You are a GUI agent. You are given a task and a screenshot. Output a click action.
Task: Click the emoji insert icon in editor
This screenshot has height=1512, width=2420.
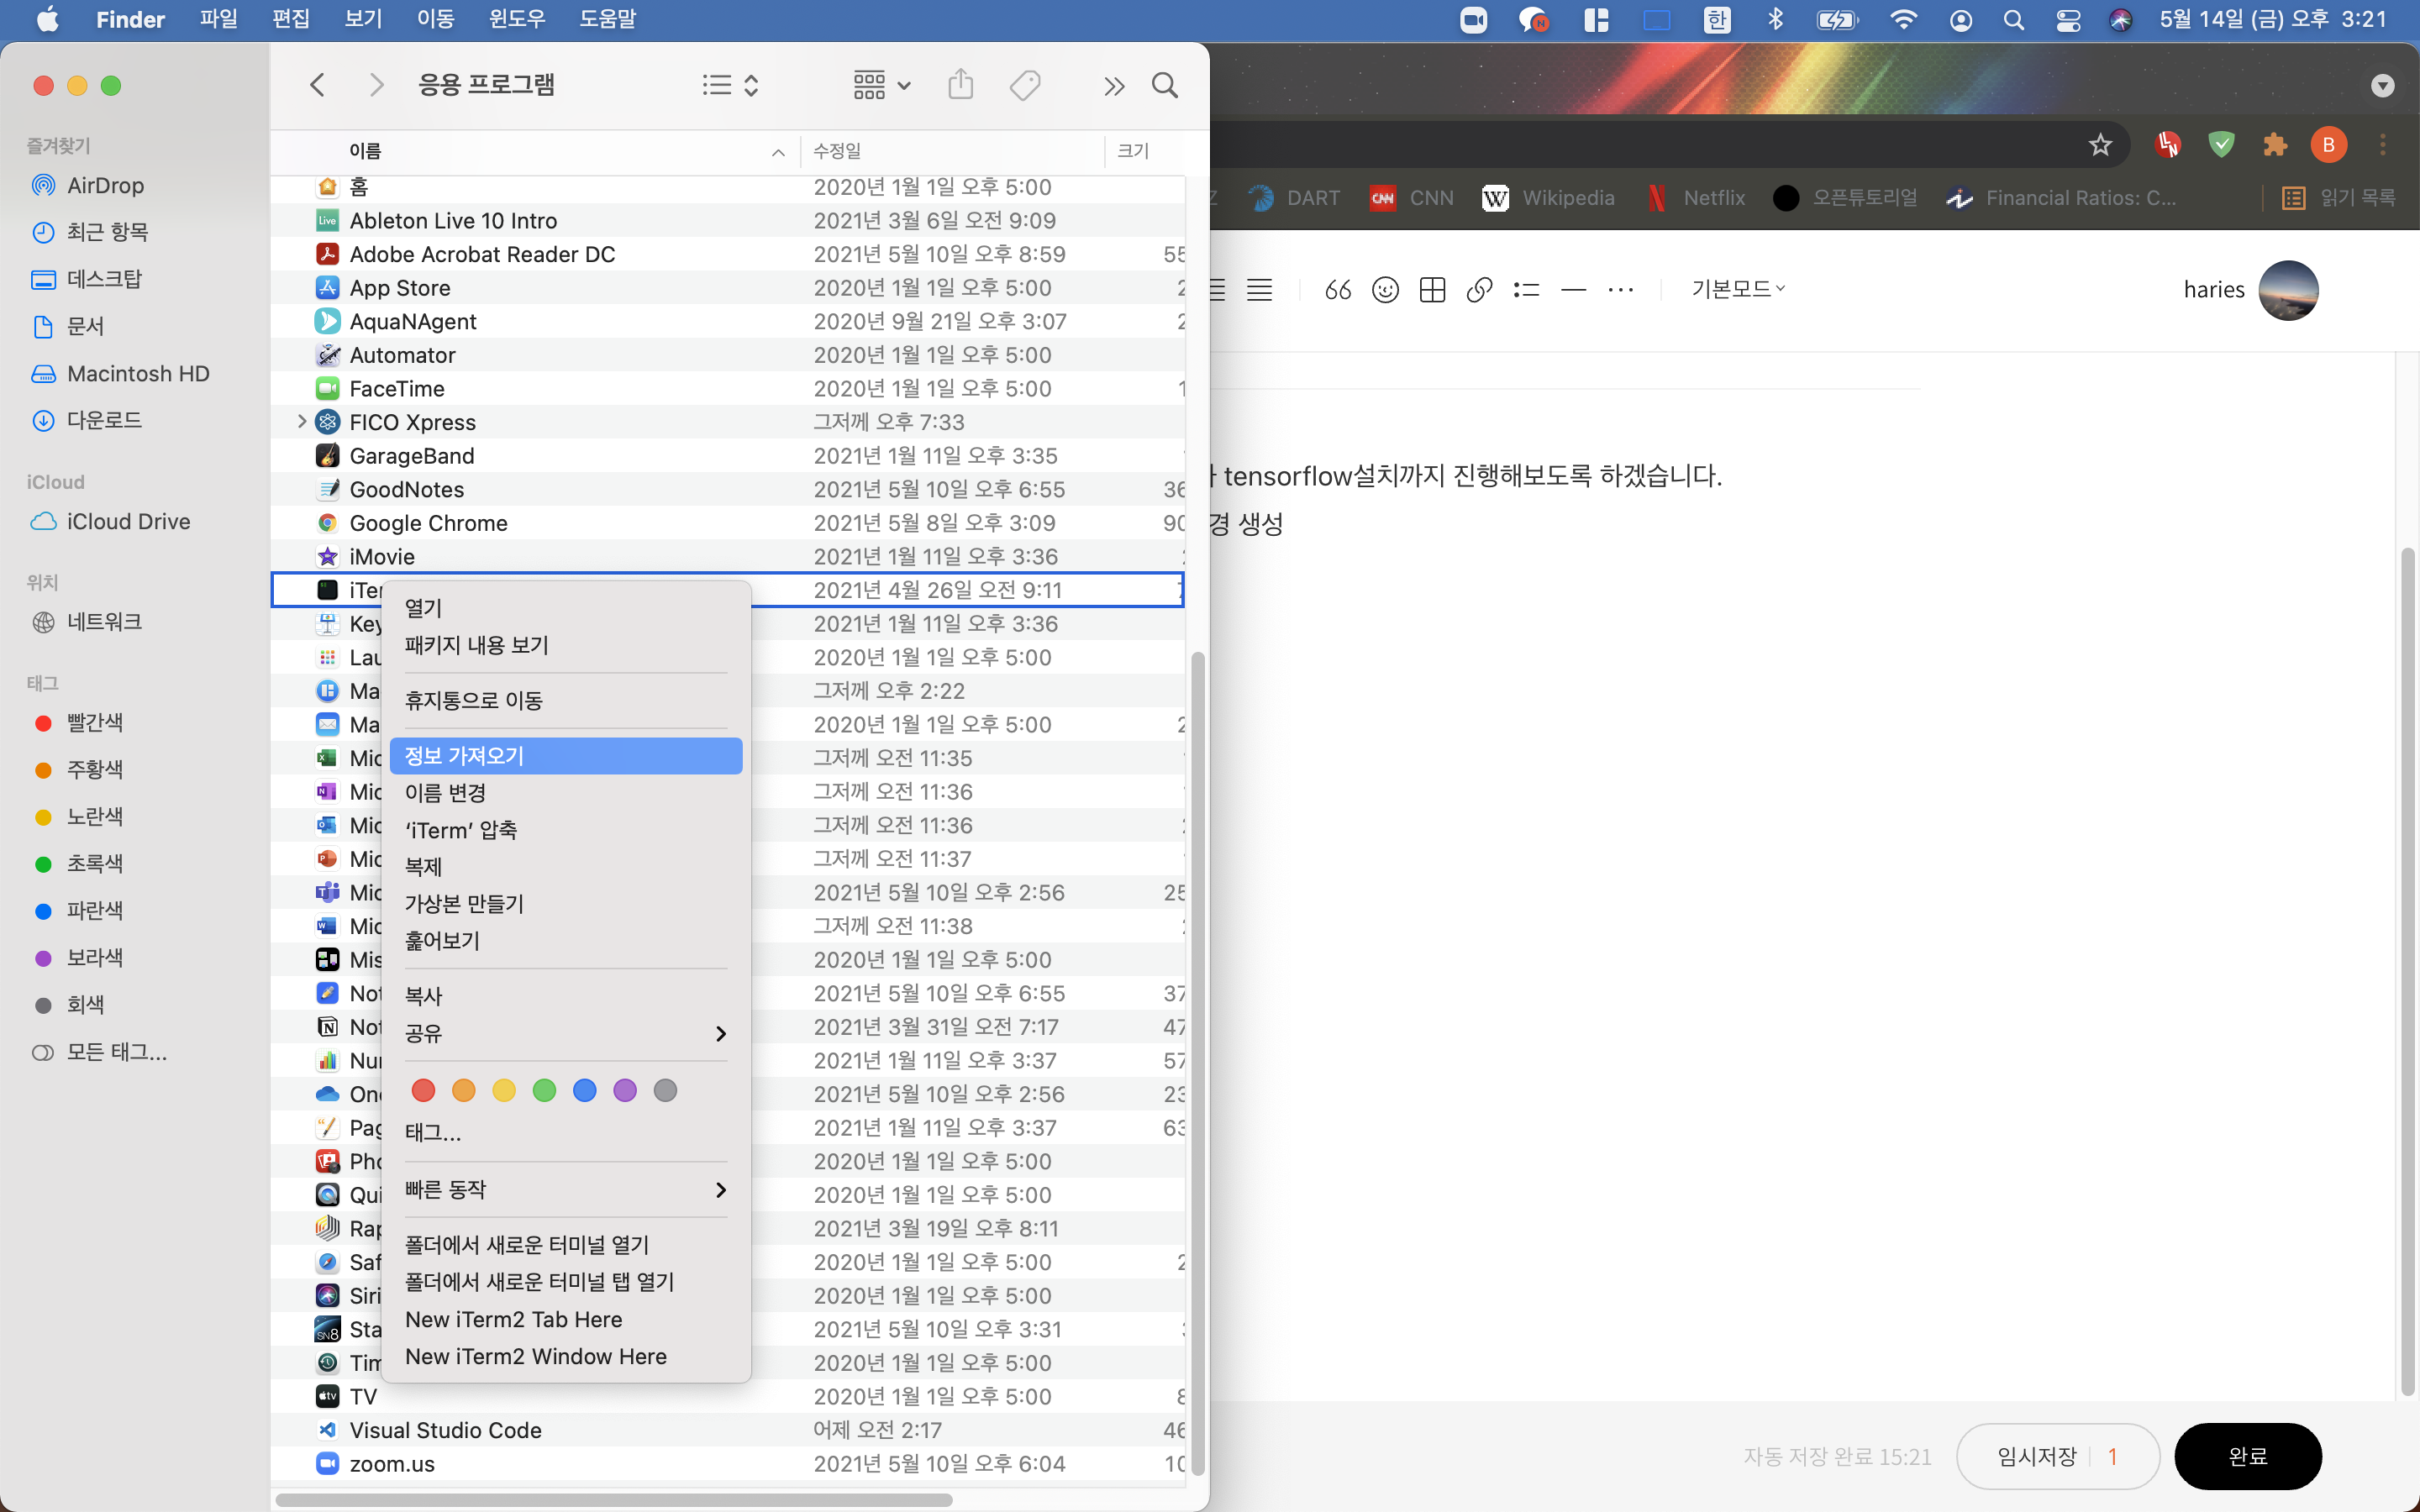click(x=1385, y=290)
